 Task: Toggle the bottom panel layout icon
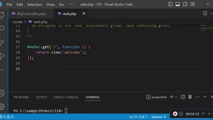pyautogui.click(x=177, y=4)
